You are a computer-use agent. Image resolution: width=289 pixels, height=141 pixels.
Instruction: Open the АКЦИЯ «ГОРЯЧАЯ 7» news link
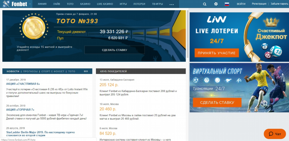(x=20, y=110)
